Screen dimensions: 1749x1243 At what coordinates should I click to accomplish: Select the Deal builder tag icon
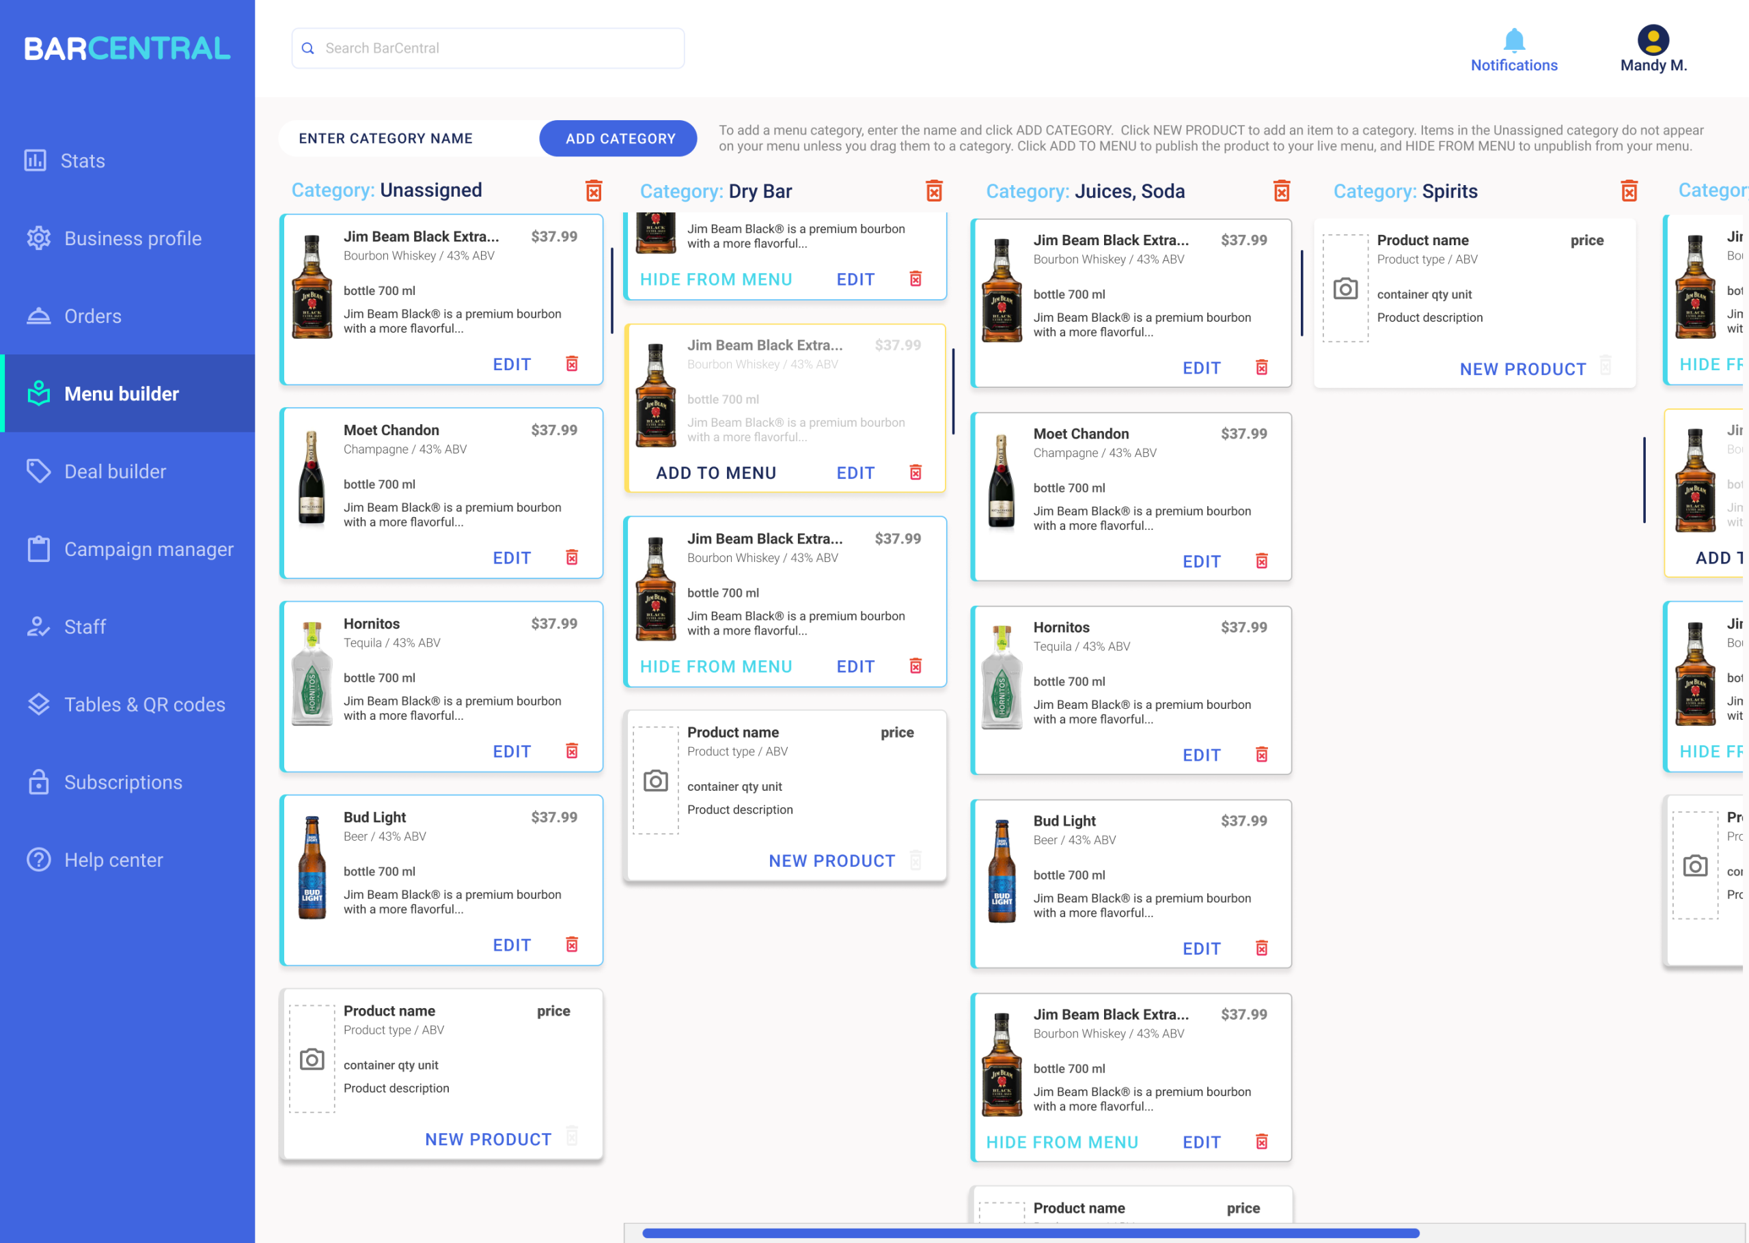[39, 471]
